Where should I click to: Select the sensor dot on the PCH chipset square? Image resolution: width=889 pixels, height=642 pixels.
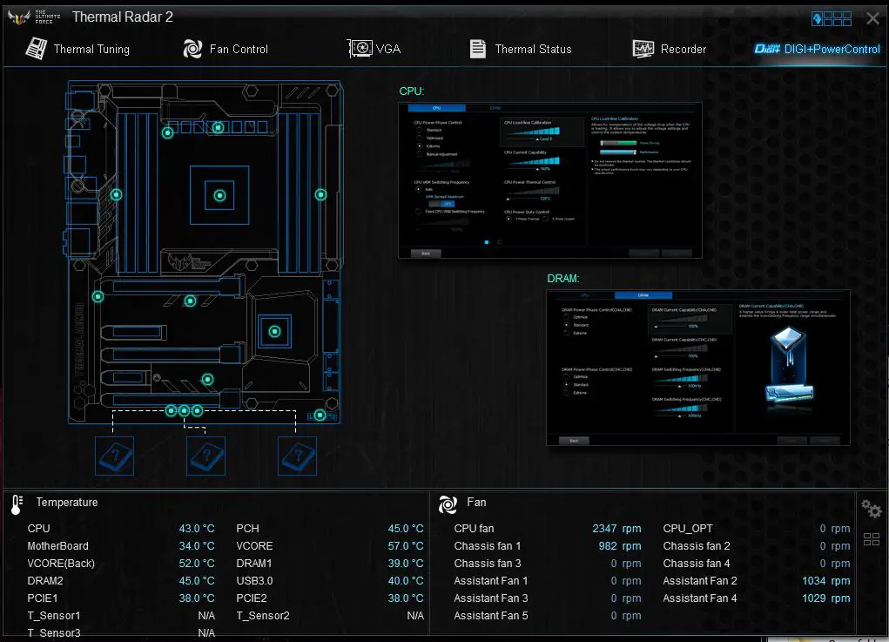(x=274, y=331)
